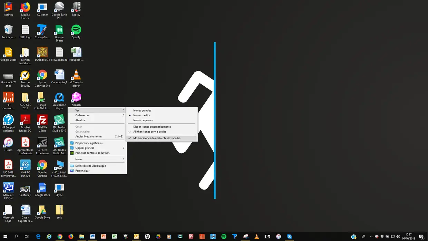Open File Explorer from the taskbar

(x=82, y=237)
